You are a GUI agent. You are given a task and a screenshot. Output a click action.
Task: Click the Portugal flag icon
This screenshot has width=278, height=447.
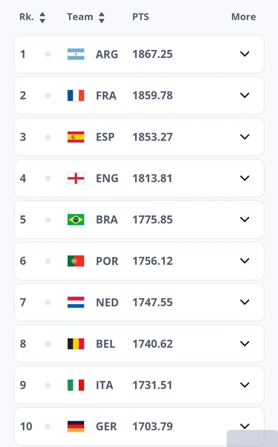(x=76, y=261)
